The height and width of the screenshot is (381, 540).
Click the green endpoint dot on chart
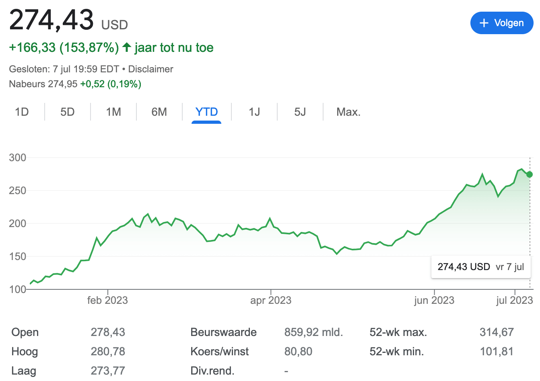(x=529, y=174)
